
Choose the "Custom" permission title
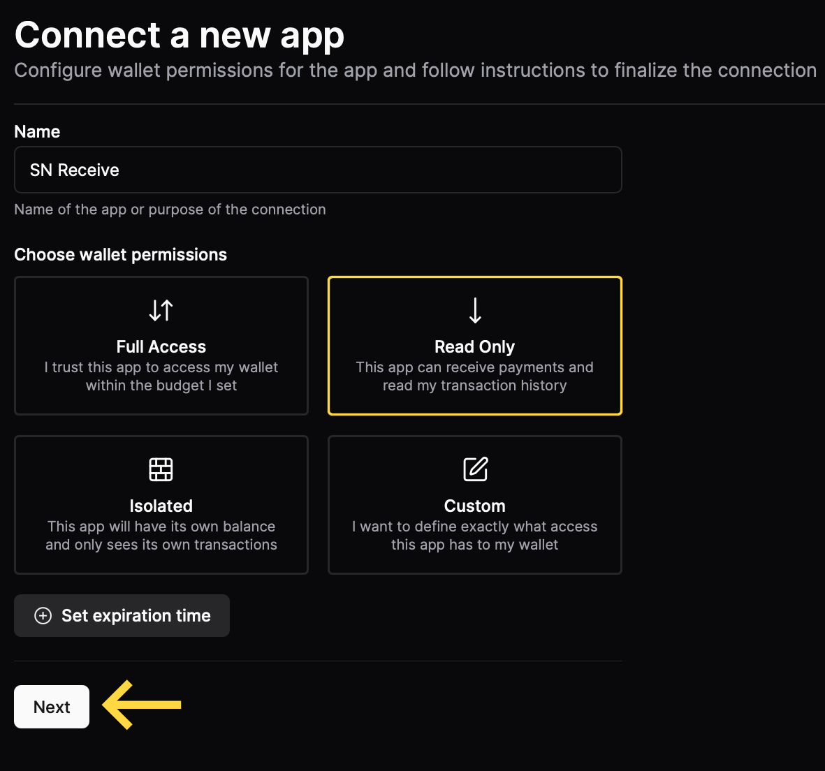tap(474, 506)
